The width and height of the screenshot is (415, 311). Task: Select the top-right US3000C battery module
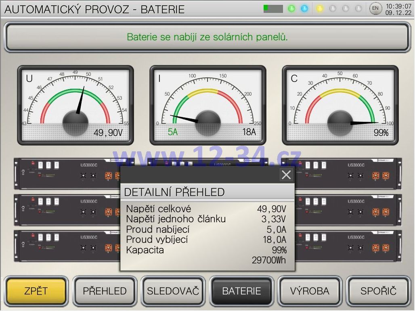(348, 173)
